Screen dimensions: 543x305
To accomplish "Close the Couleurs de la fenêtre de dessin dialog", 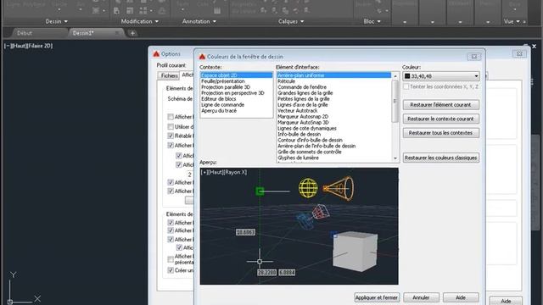I will point(473,57).
